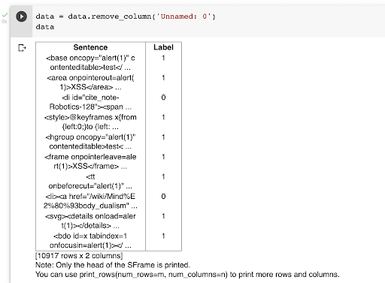This screenshot has height=283, width=385.
Task: Click the '<svg><details onload' cell
Action: point(90,221)
